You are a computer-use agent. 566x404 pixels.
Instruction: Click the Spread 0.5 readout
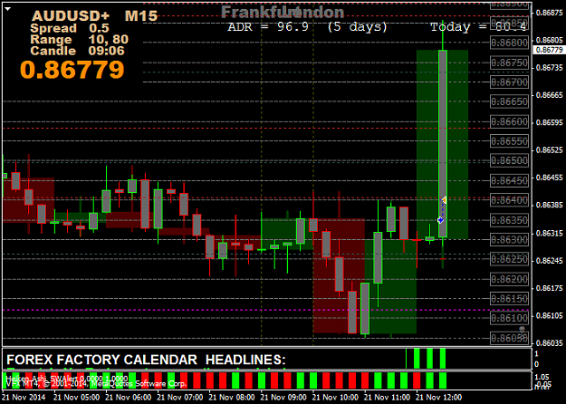70,28
